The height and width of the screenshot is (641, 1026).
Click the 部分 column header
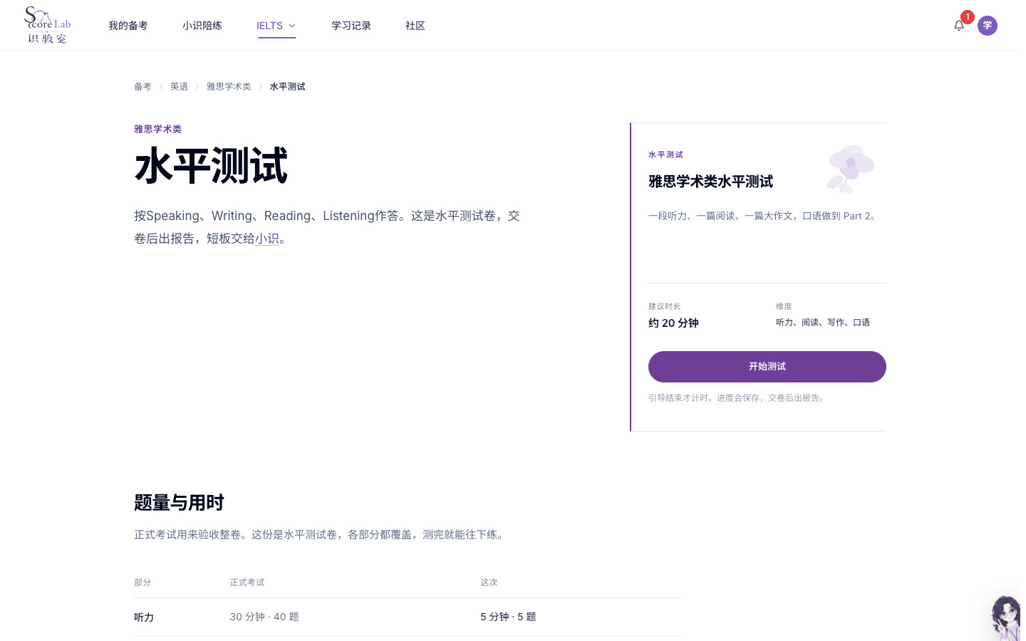pyautogui.click(x=142, y=583)
